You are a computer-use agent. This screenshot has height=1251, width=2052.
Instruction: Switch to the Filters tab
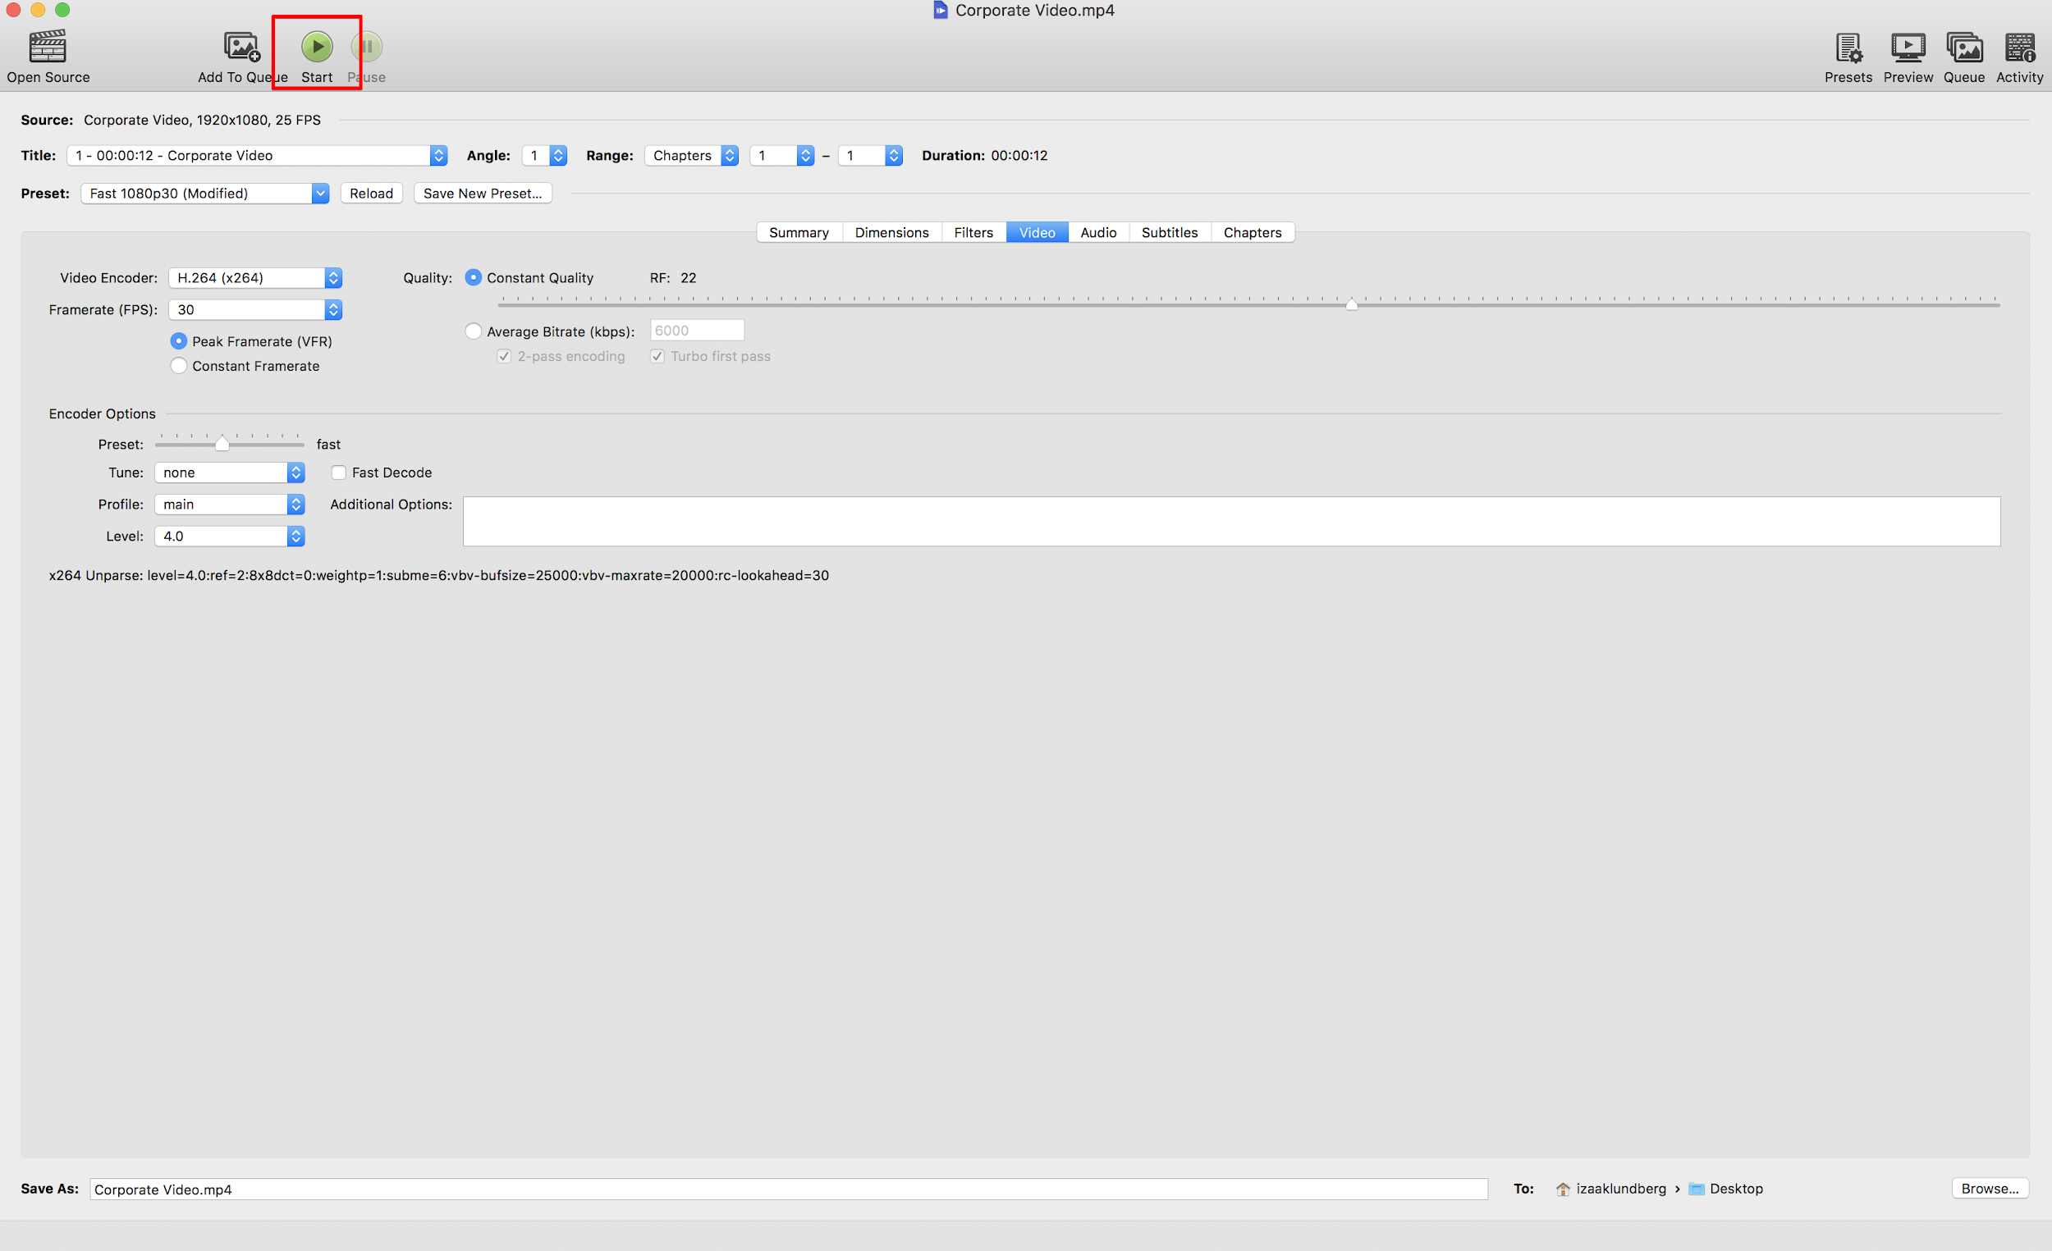pos(973,232)
